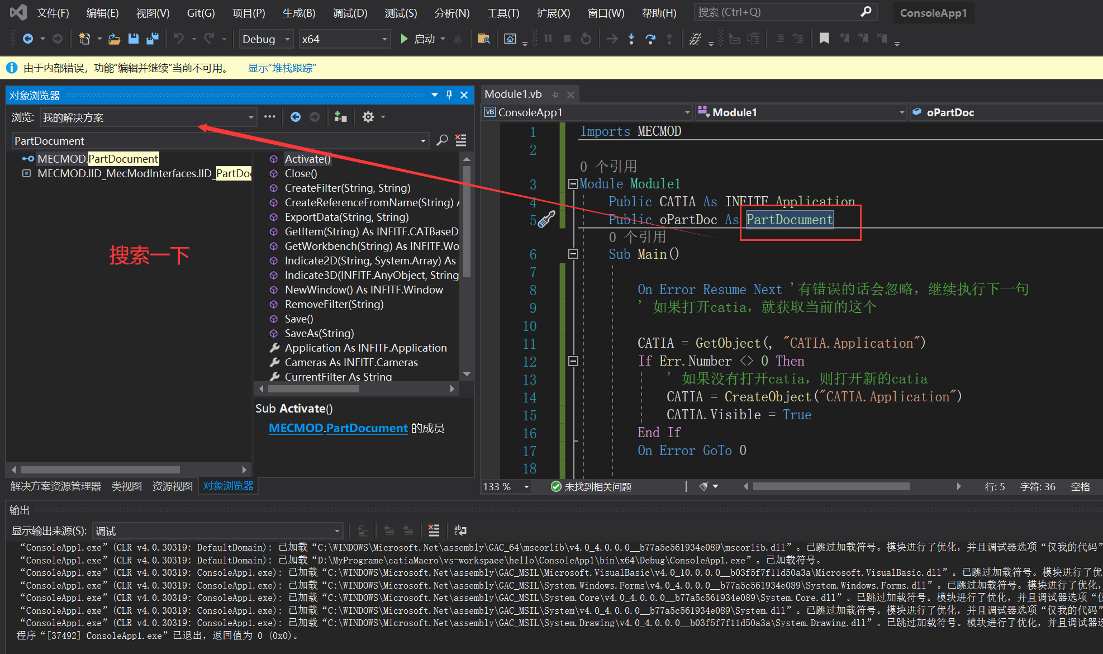The height and width of the screenshot is (654, 1103).
Task: Clear the Object Browser search results
Action: point(461,140)
